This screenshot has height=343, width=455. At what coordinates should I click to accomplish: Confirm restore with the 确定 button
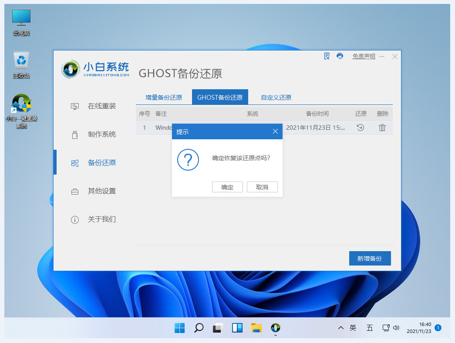[227, 187]
